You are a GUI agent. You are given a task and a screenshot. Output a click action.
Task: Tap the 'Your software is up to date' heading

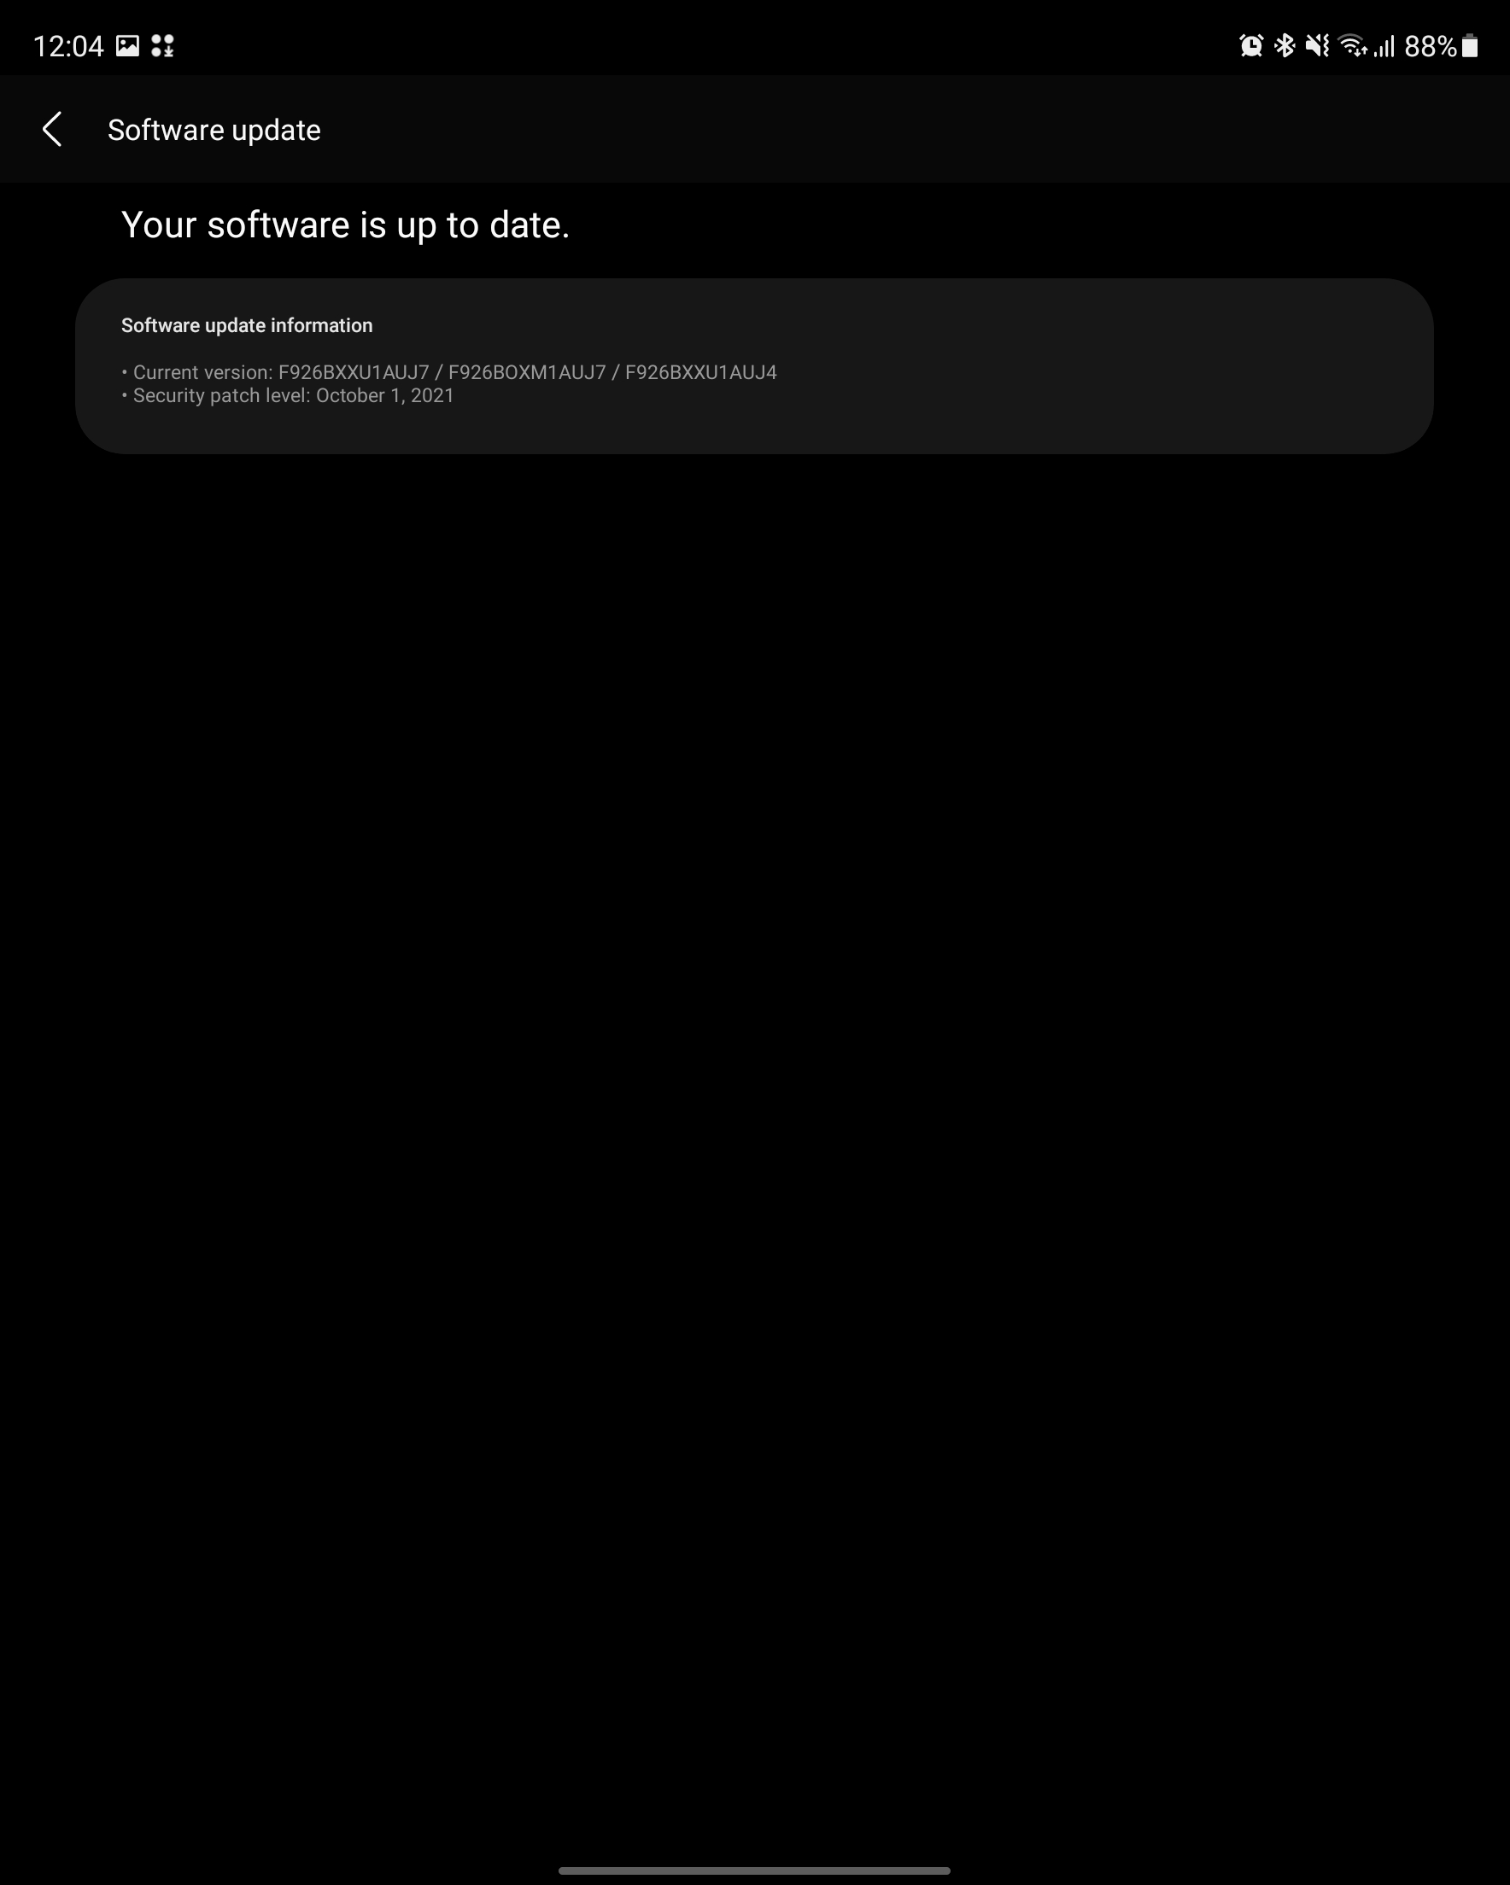click(x=346, y=225)
